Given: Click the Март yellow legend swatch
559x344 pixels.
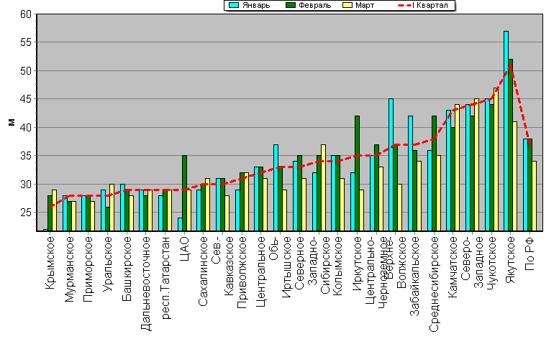Looking at the screenshot, I should (347, 5).
